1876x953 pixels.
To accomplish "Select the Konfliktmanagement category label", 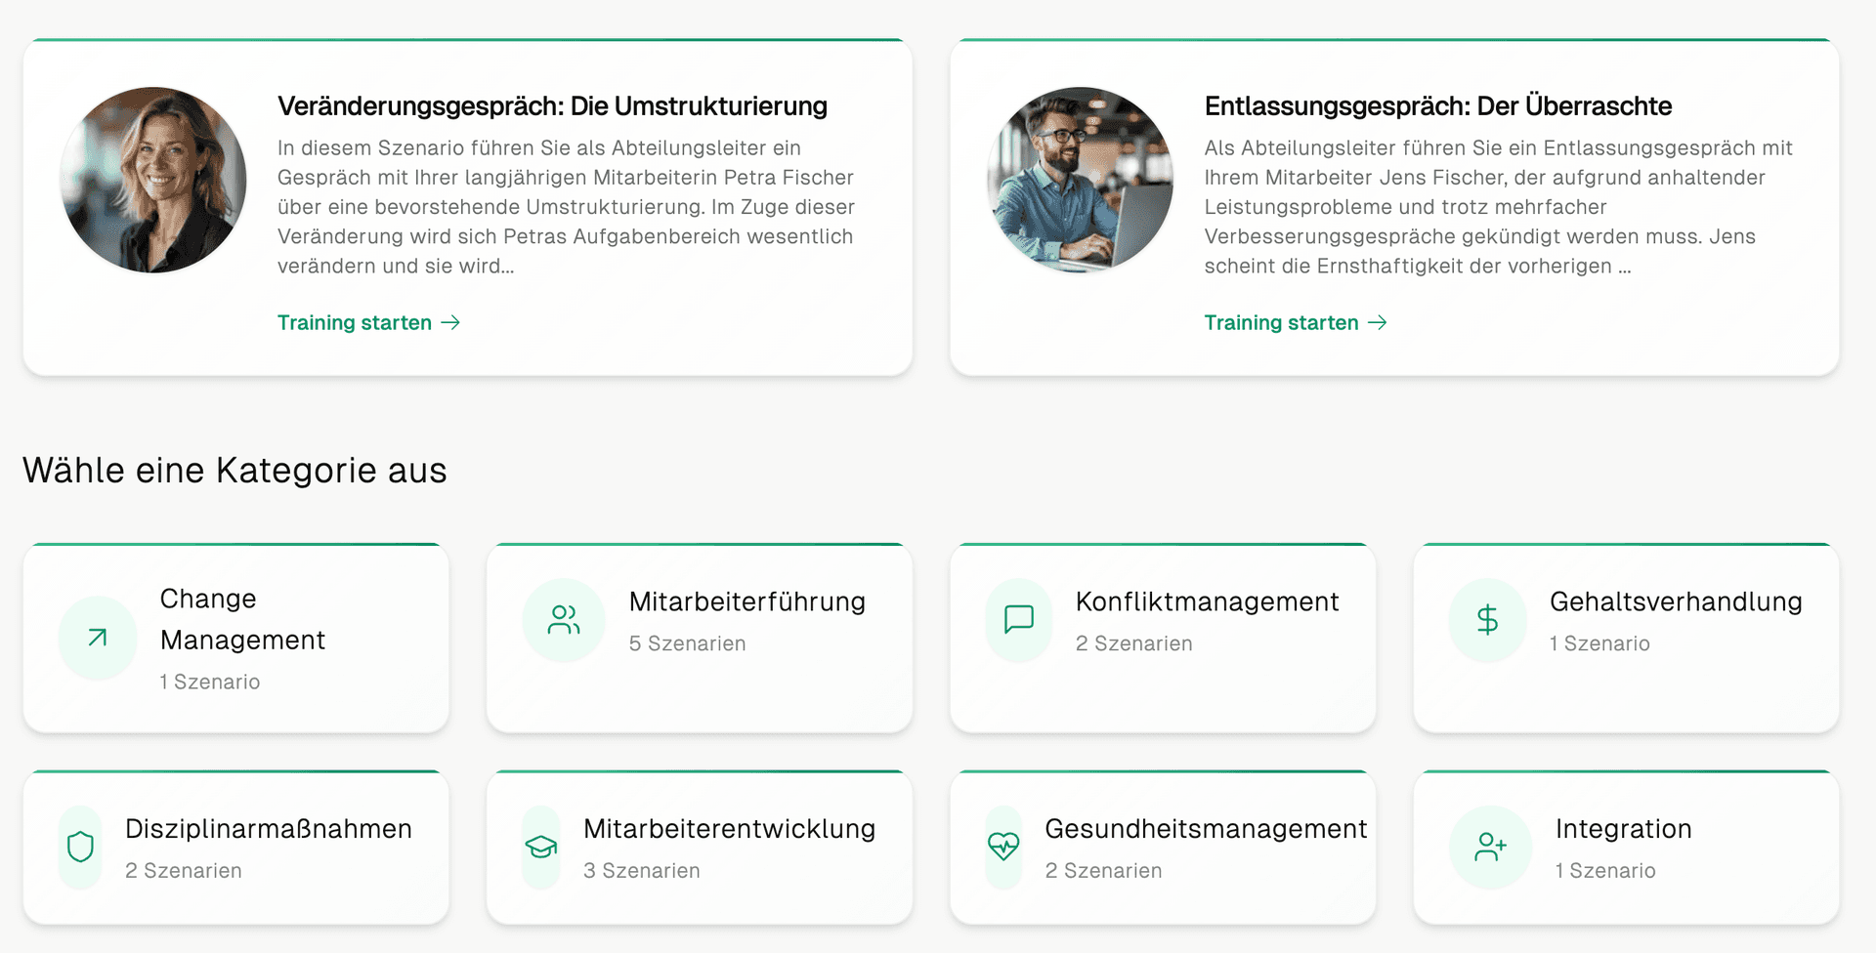I will [x=1207, y=601].
